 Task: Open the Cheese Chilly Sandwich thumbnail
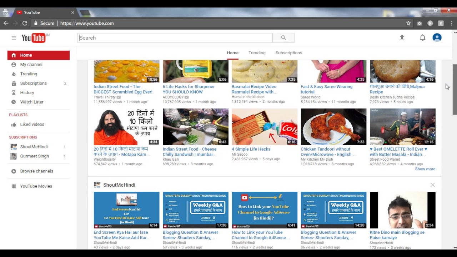(x=196, y=127)
